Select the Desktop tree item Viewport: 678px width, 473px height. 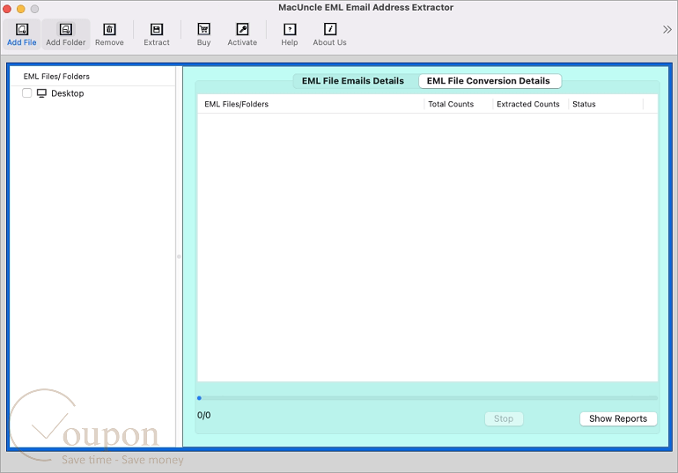tap(68, 93)
